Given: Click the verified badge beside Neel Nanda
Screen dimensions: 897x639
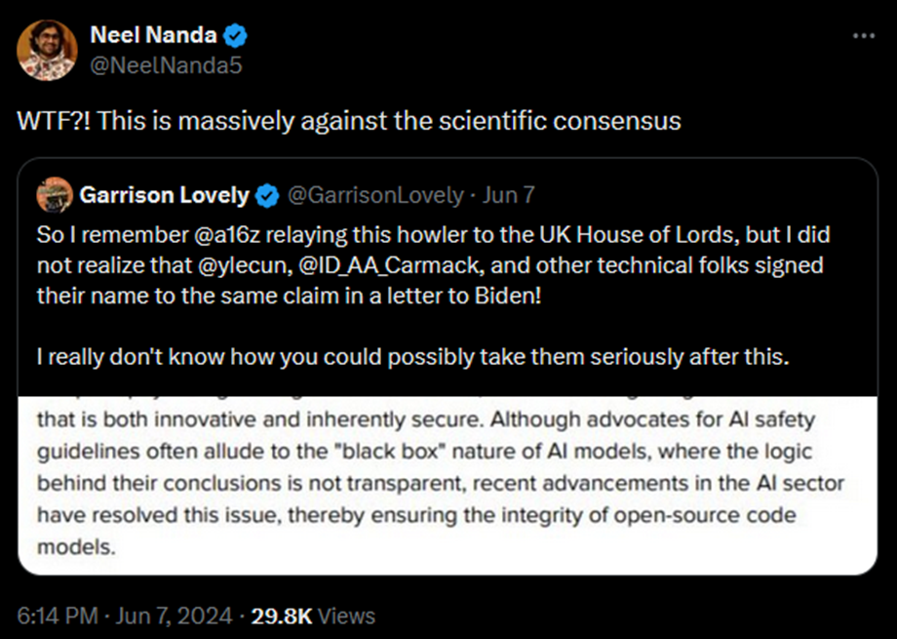Looking at the screenshot, I should click(x=236, y=38).
